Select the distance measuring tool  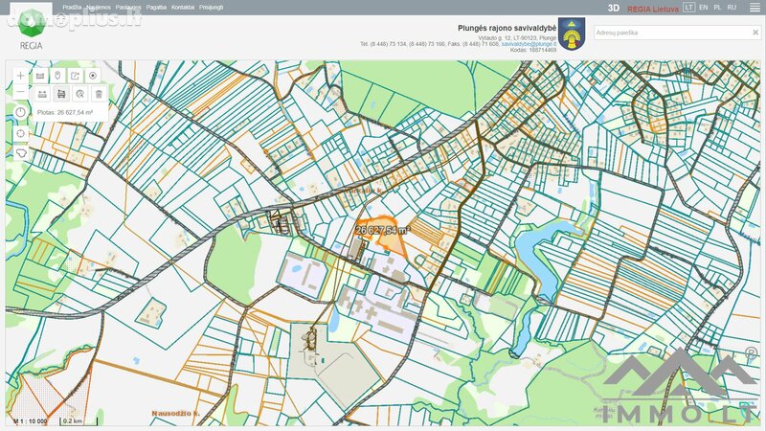click(x=42, y=94)
